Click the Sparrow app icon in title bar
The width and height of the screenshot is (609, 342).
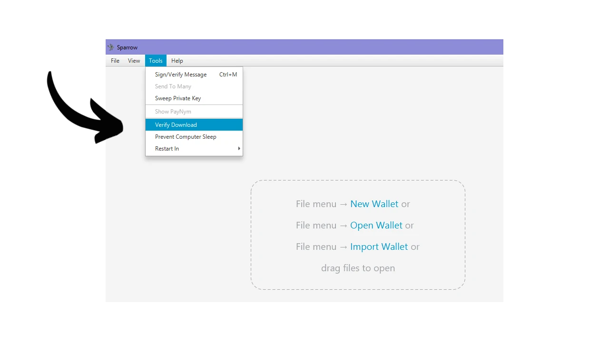pyautogui.click(x=110, y=47)
